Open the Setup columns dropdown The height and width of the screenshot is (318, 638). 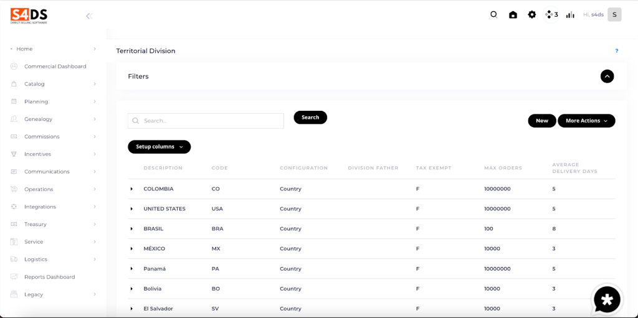[159, 147]
